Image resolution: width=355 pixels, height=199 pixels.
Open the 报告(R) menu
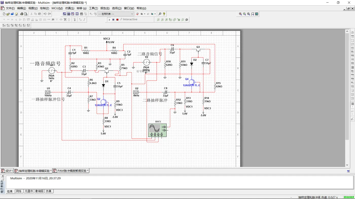105,8
